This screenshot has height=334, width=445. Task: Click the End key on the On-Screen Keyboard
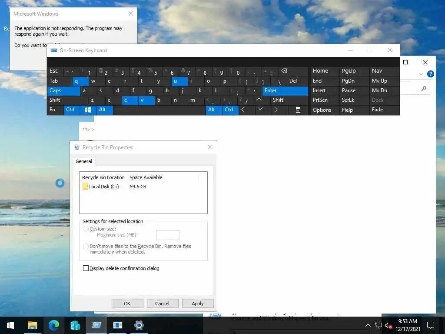325,81
